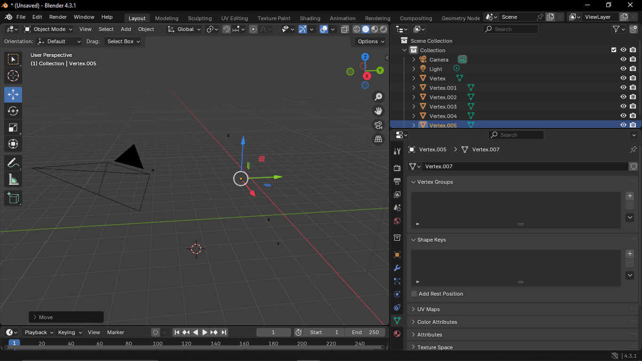The height and width of the screenshot is (361, 642).
Task: Open the Output properties tab
Action: 397,181
